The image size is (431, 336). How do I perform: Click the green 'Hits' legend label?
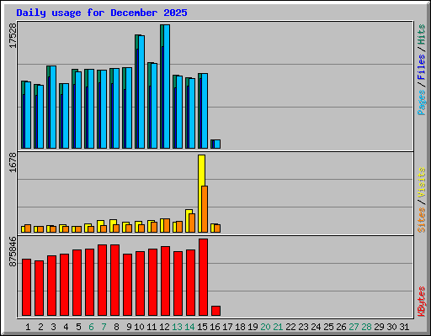point(421,34)
